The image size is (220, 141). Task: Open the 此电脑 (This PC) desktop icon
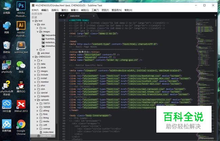click(x=6, y=8)
